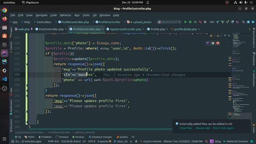
Task: Open PhpStorm in built-in browser preview icon
Action: point(208,43)
